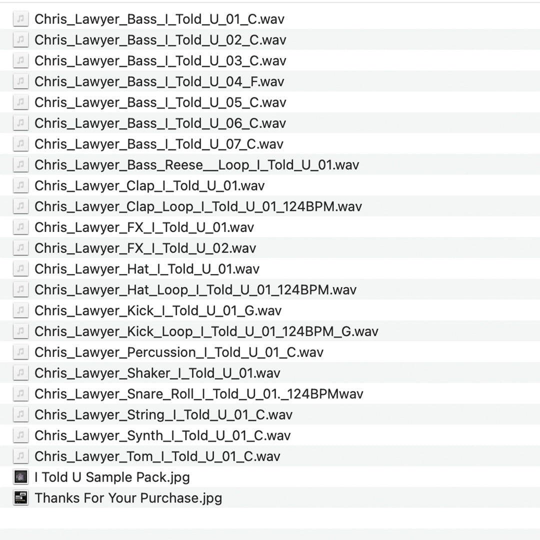Select the Chris_Lawyer_Shaker_I_Told_U_01.wav file

point(157,373)
